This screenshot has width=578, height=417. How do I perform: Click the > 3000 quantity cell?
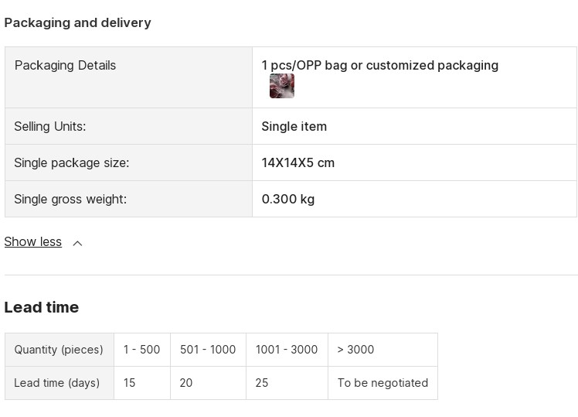383,350
